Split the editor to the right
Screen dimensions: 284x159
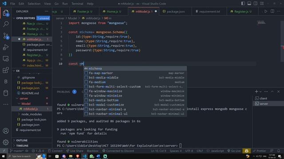click(272, 11)
